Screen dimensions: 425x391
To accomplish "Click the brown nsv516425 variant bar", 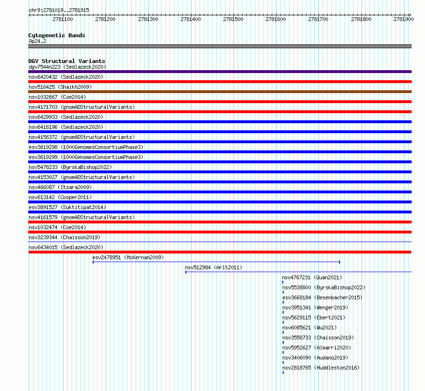I will (220, 92).
